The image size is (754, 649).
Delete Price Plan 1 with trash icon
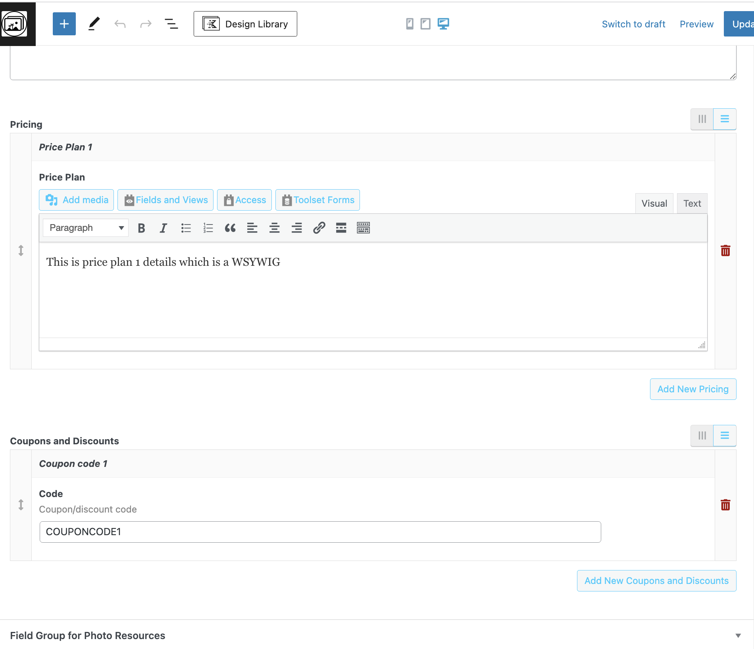[725, 251]
